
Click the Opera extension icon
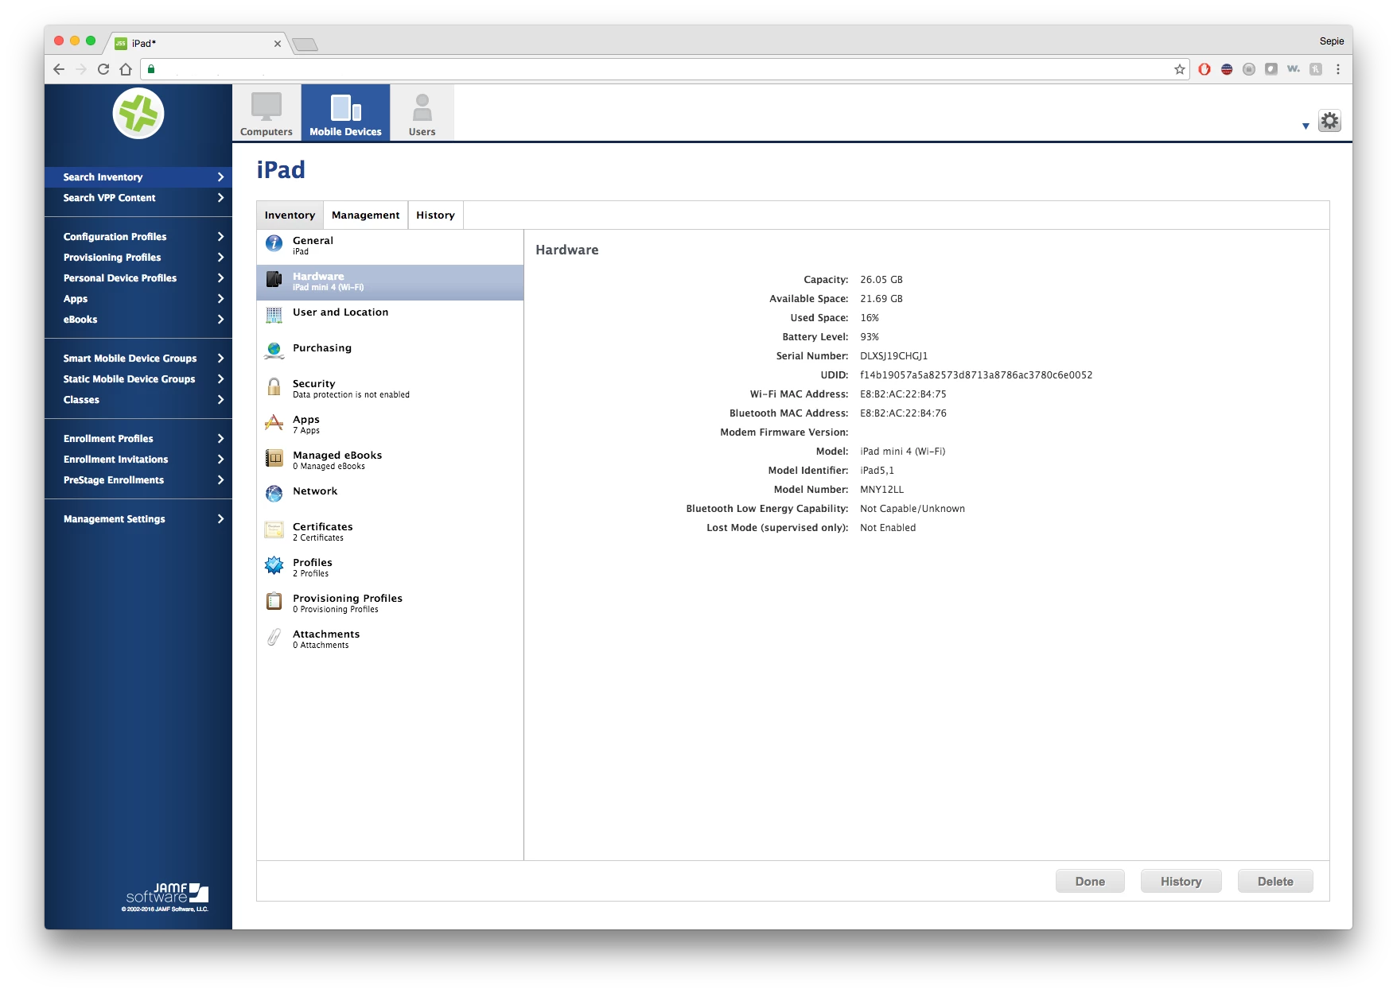pos(1204,69)
